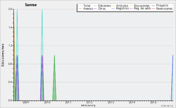Click the Reversiones legend label
Viewport: 176px width, 108px height.
[164, 8]
